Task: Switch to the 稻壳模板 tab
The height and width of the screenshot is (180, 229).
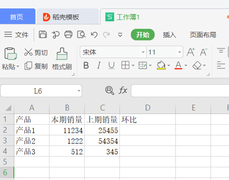Action: tap(68, 16)
